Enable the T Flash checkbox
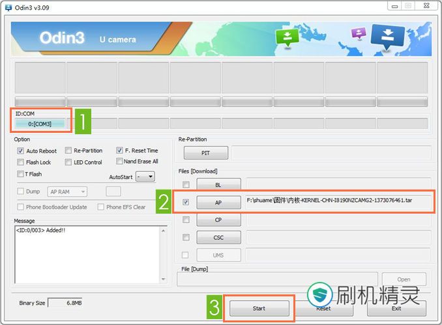This screenshot has width=442, height=325. (20, 174)
